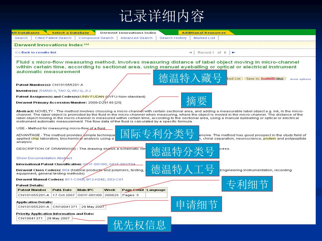Viewport: 322px width, 241px height.
Task: Open IPC code G01F-001/704 link
Action: [x=122, y=164]
